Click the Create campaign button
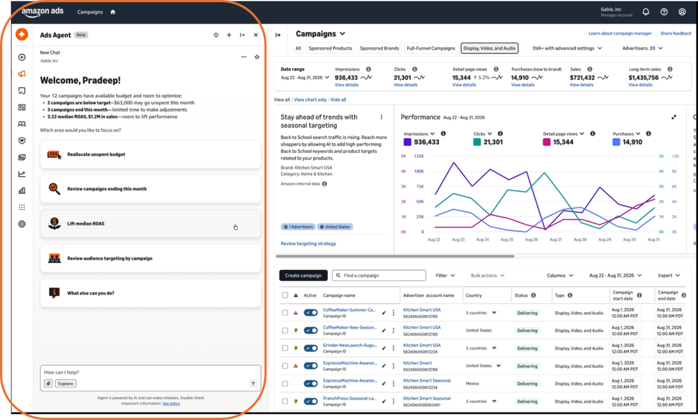 [x=303, y=276]
